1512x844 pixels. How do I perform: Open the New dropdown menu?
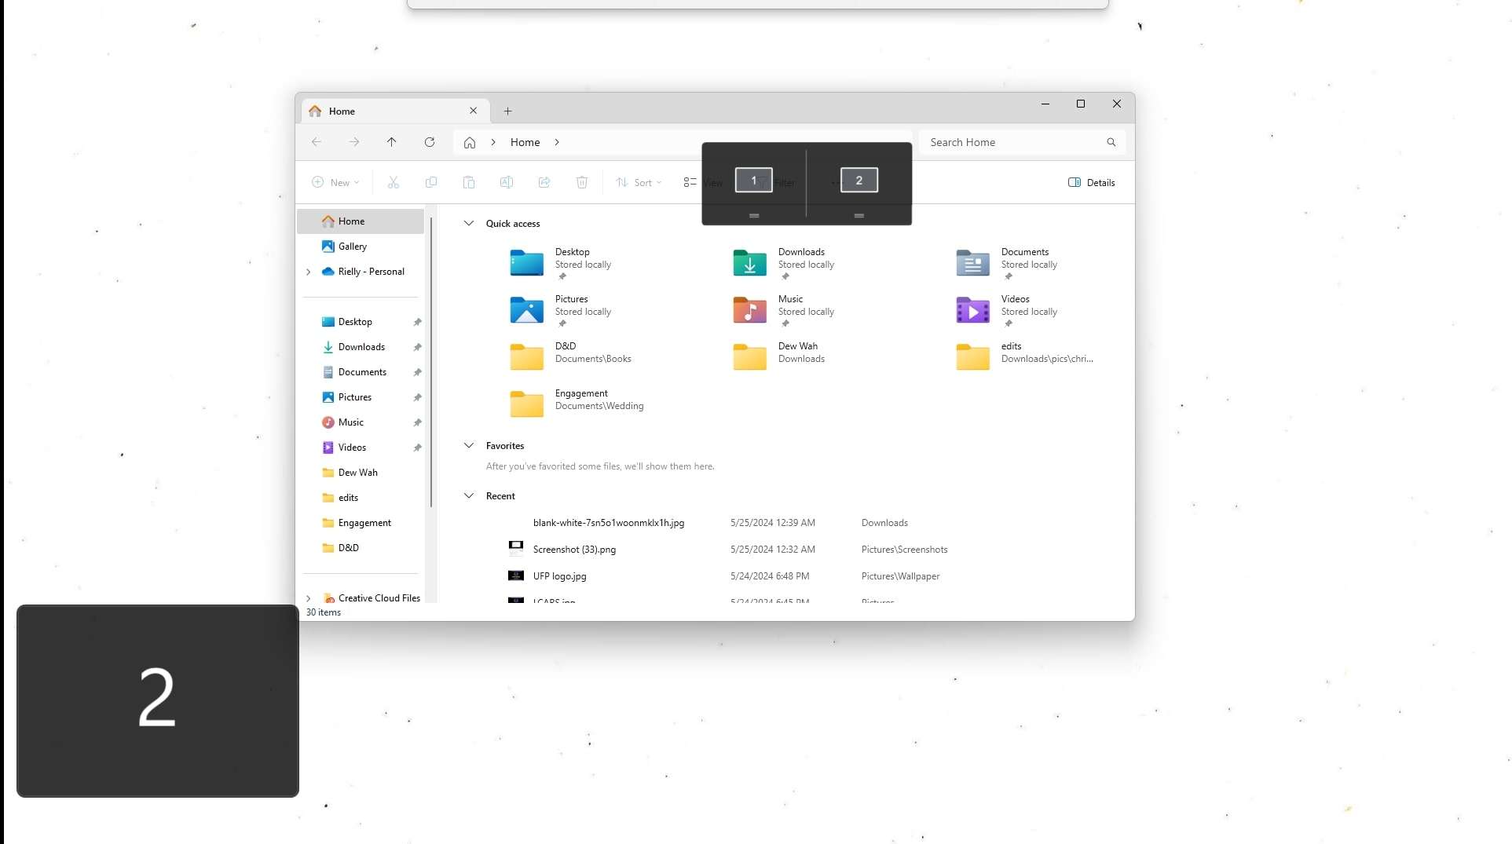coord(336,182)
